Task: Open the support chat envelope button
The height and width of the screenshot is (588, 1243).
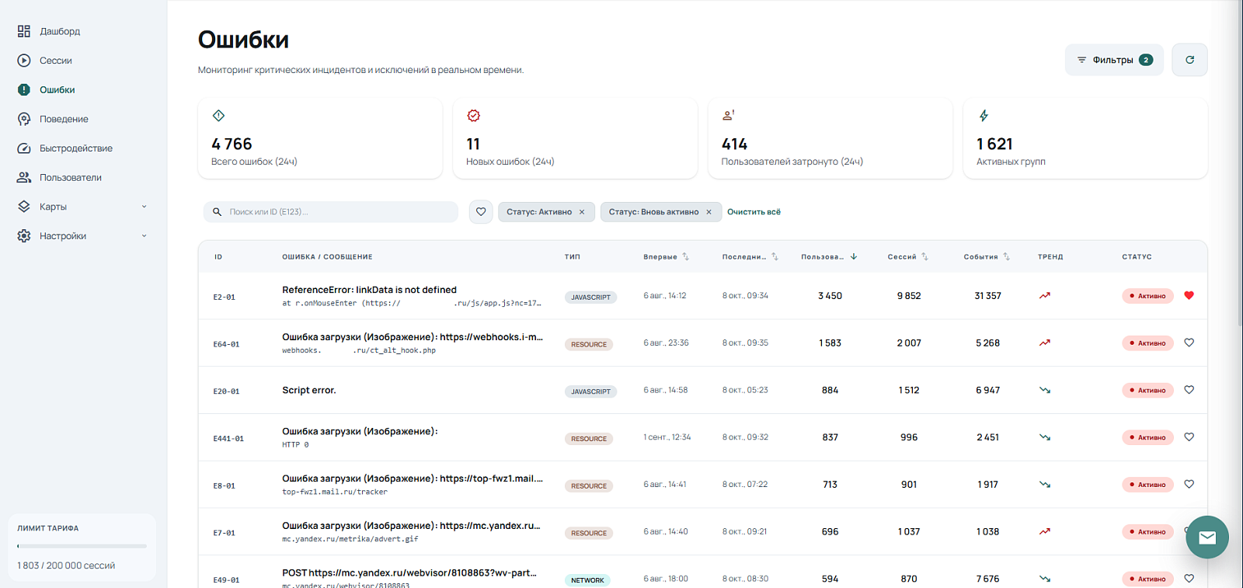Action: [x=1207, y=538]
